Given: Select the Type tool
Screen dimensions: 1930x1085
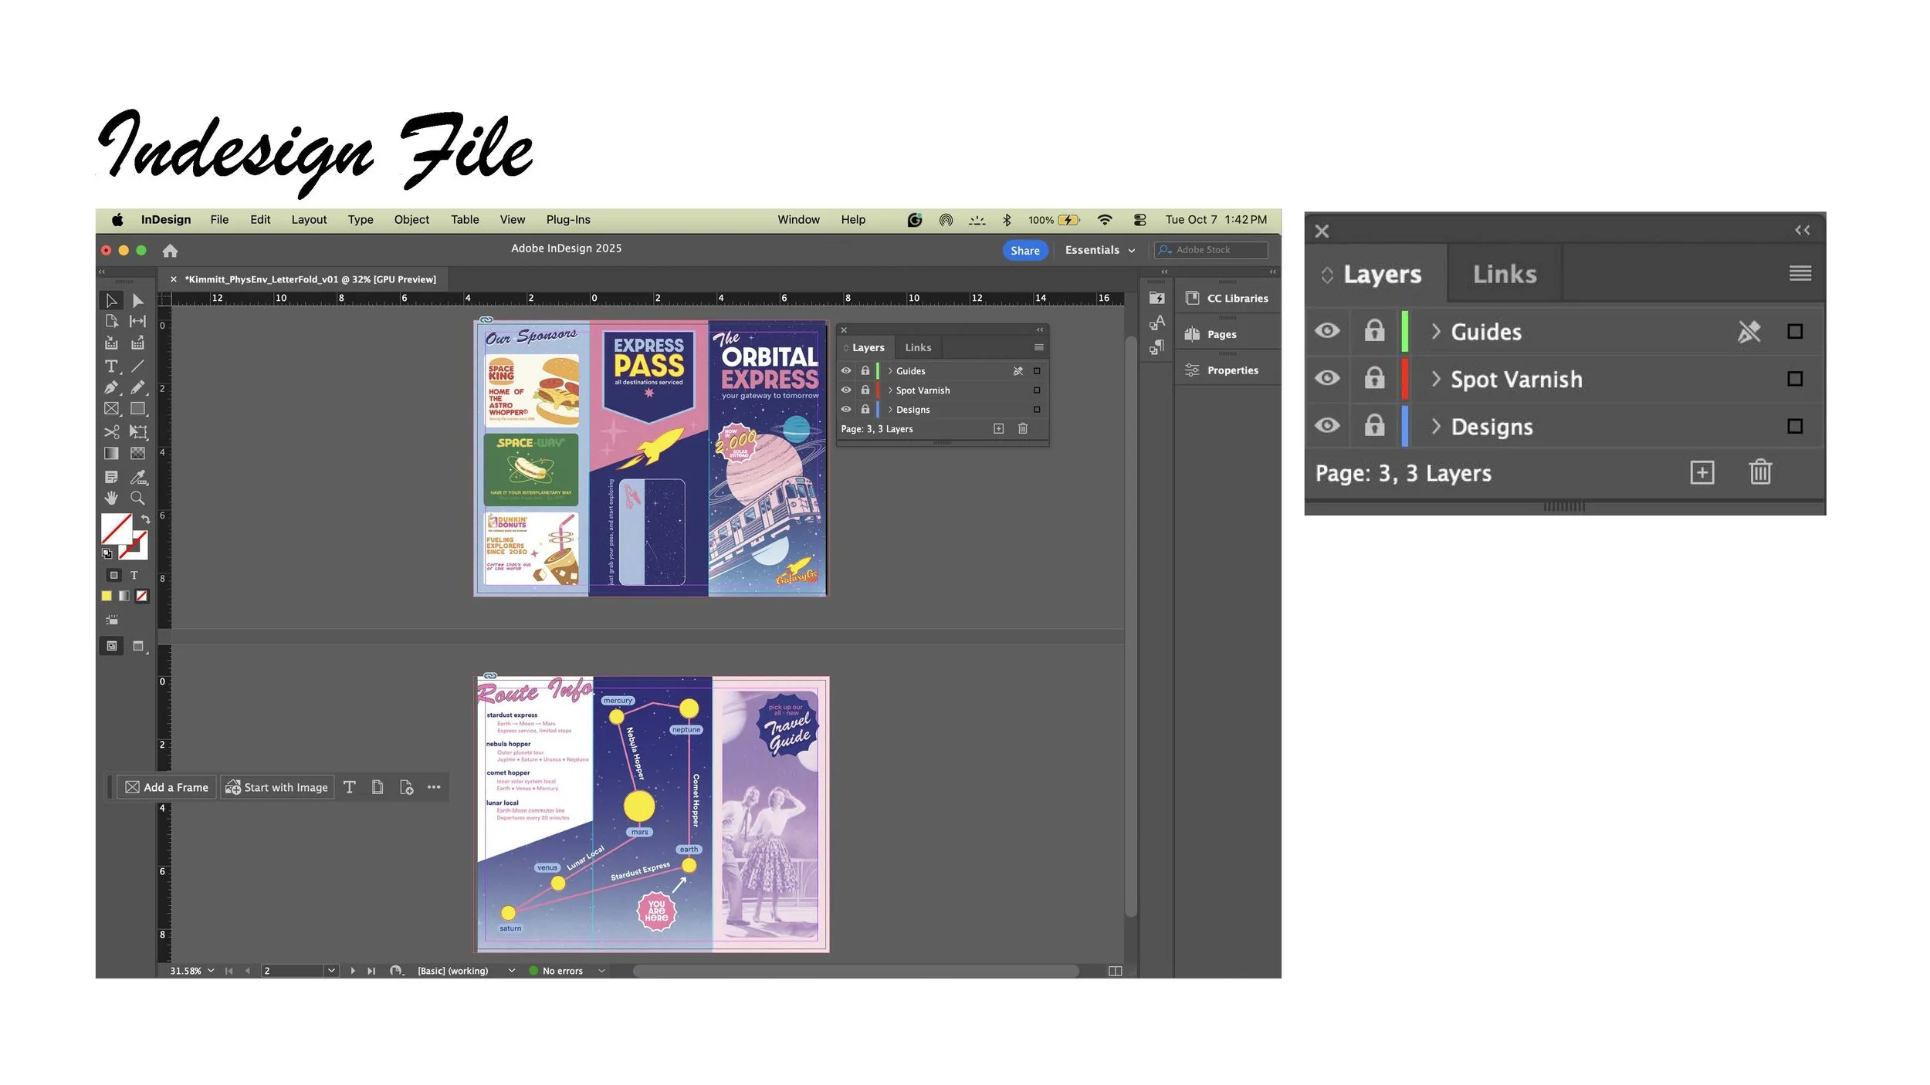Looking at the screenshot, I should [x=111, y=367].
